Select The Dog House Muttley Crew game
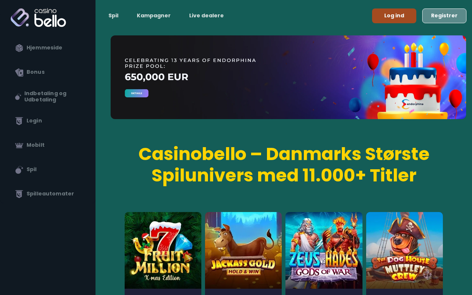The image size is (472, 295). coord(405,250)
